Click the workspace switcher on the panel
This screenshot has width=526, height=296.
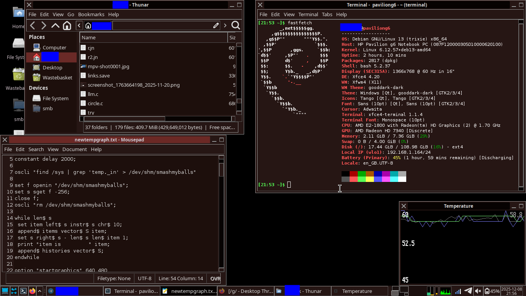click(x=400, y=291)
